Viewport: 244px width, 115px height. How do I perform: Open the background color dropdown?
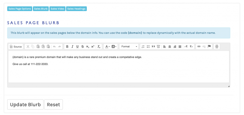coord(114,47)
